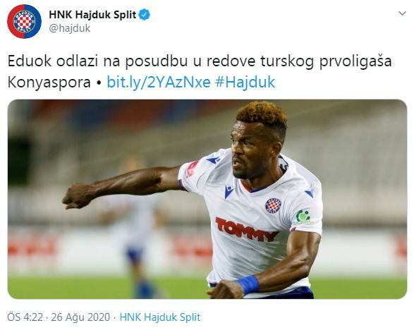Click the Hajduk crest on the jersey
414x330 pixels.
[273, 206]
